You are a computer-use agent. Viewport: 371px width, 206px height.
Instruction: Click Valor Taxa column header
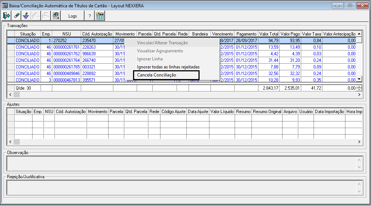pos(311,34)
